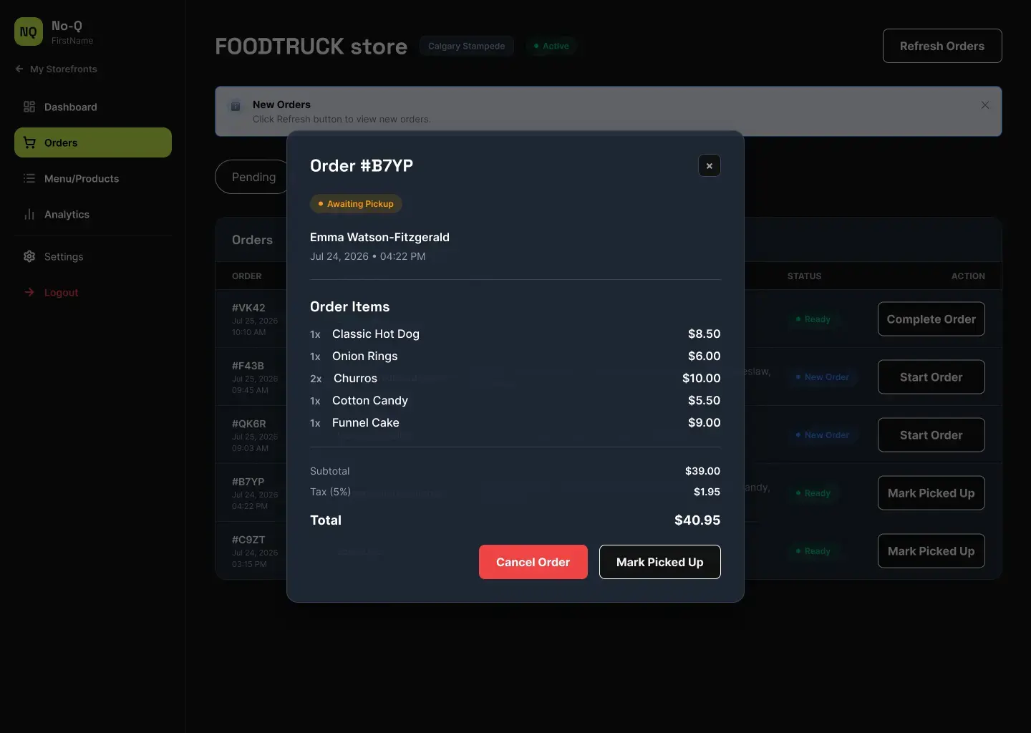Close the Order #B7YP dialog
The width and height of the screenshot is (1031, 733).
click(x=710, y=166)
